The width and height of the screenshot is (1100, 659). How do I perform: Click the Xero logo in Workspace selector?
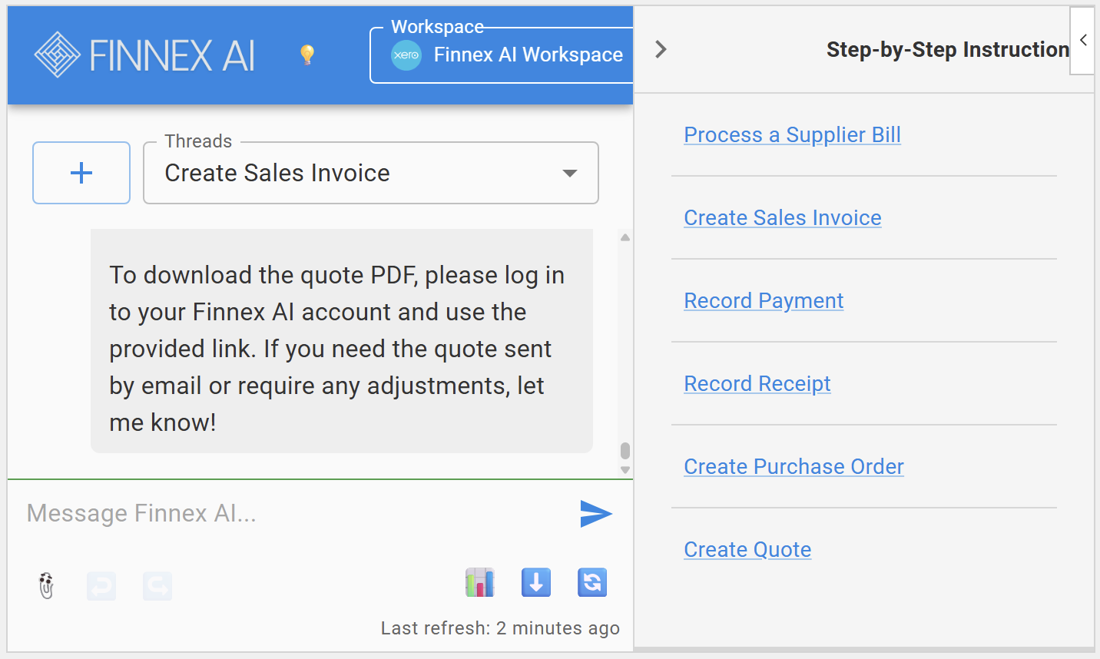(406, 55)
